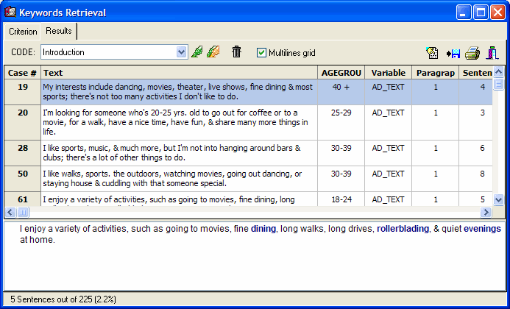The width and height of the screenshot is (510, 309).
Task: Print the retrieval results
Action: (472, 53)
